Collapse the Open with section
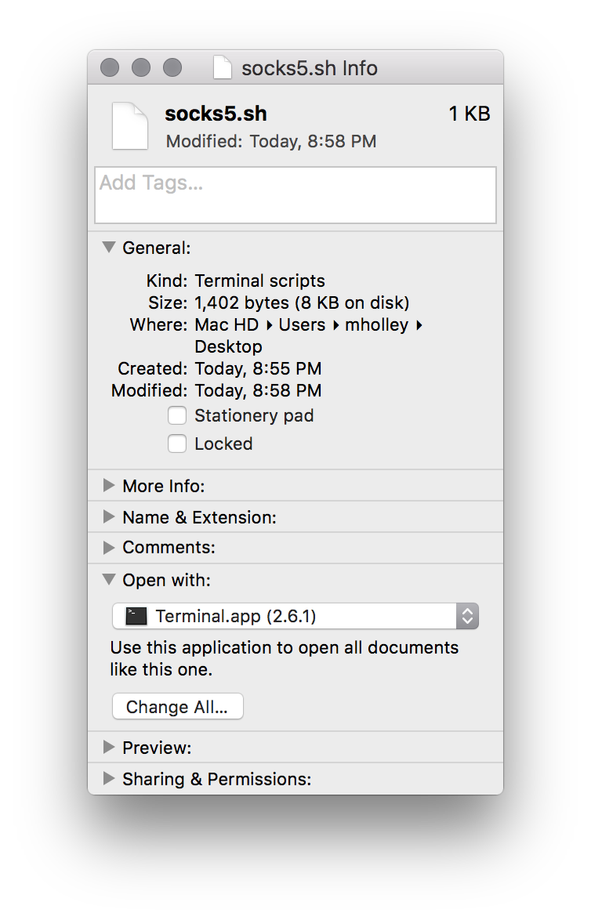The height and width of the screenshot is (920, 591). 109,580
